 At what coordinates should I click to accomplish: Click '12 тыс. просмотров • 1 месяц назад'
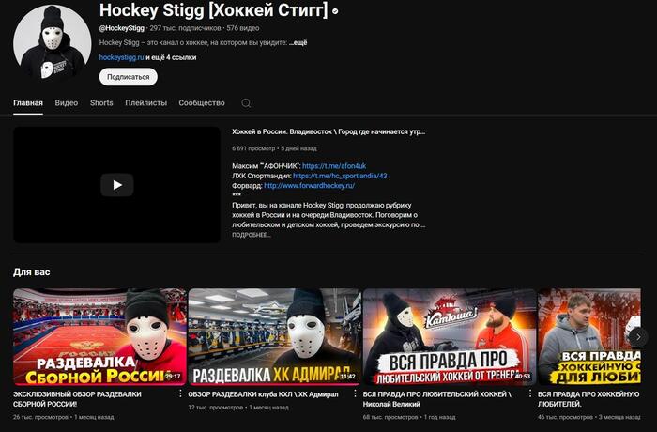[238, 408]
